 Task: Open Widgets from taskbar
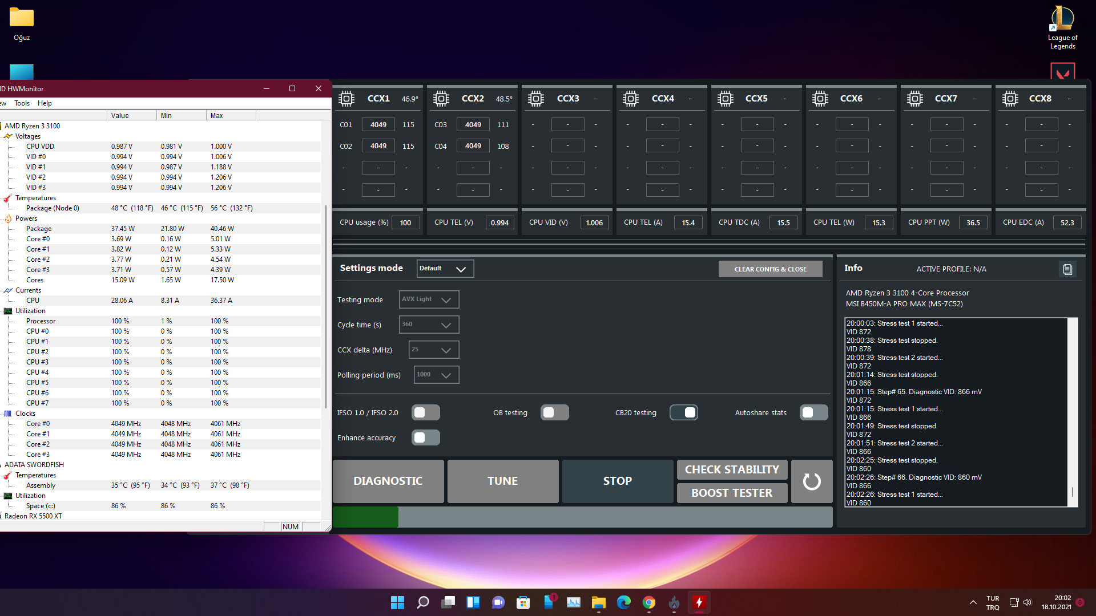(x=473, y=602)
